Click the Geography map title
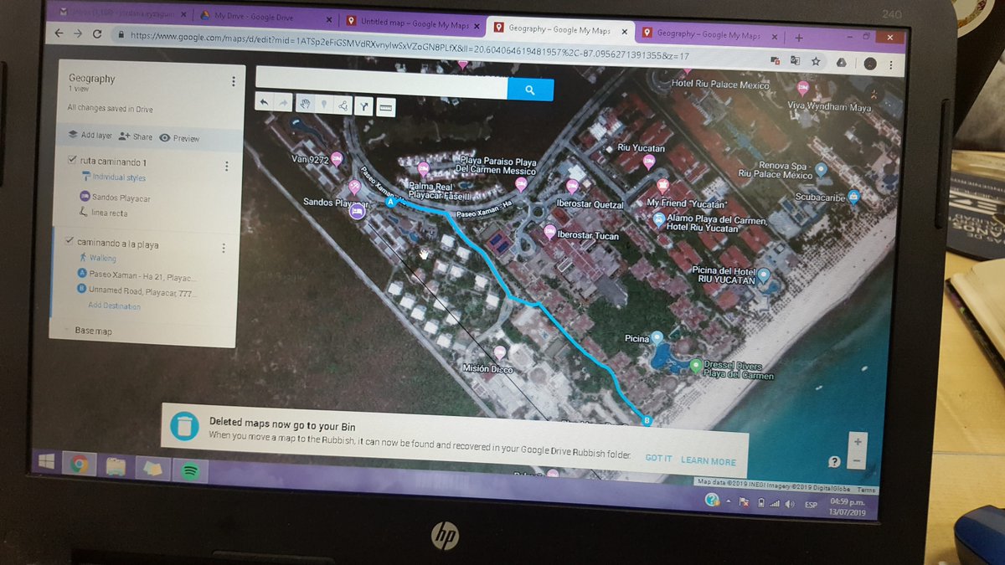This screenshot has height=565, width=1005. (92, 79)
